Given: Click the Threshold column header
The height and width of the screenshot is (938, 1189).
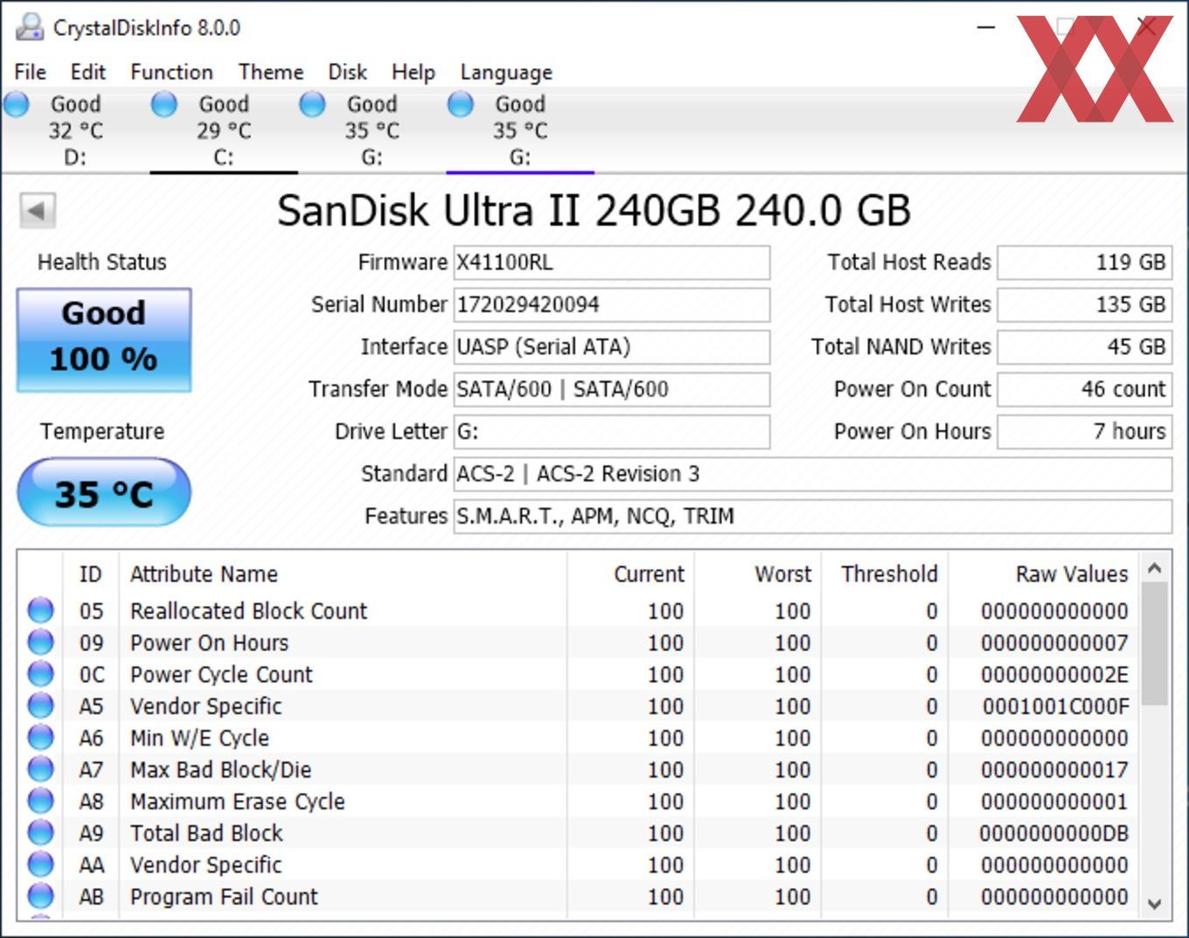Looking at the screenshot, I should (884, 574).
